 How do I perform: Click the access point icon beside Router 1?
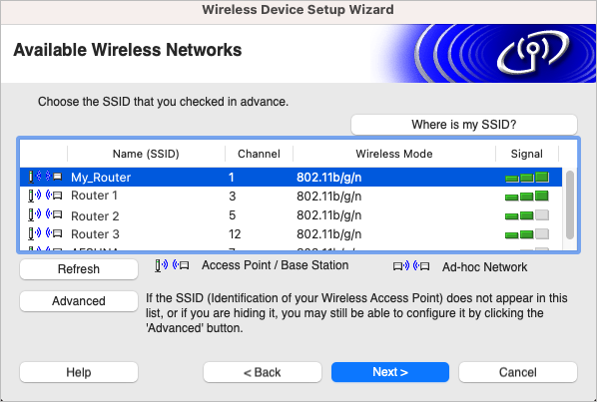tap(45, 196)
